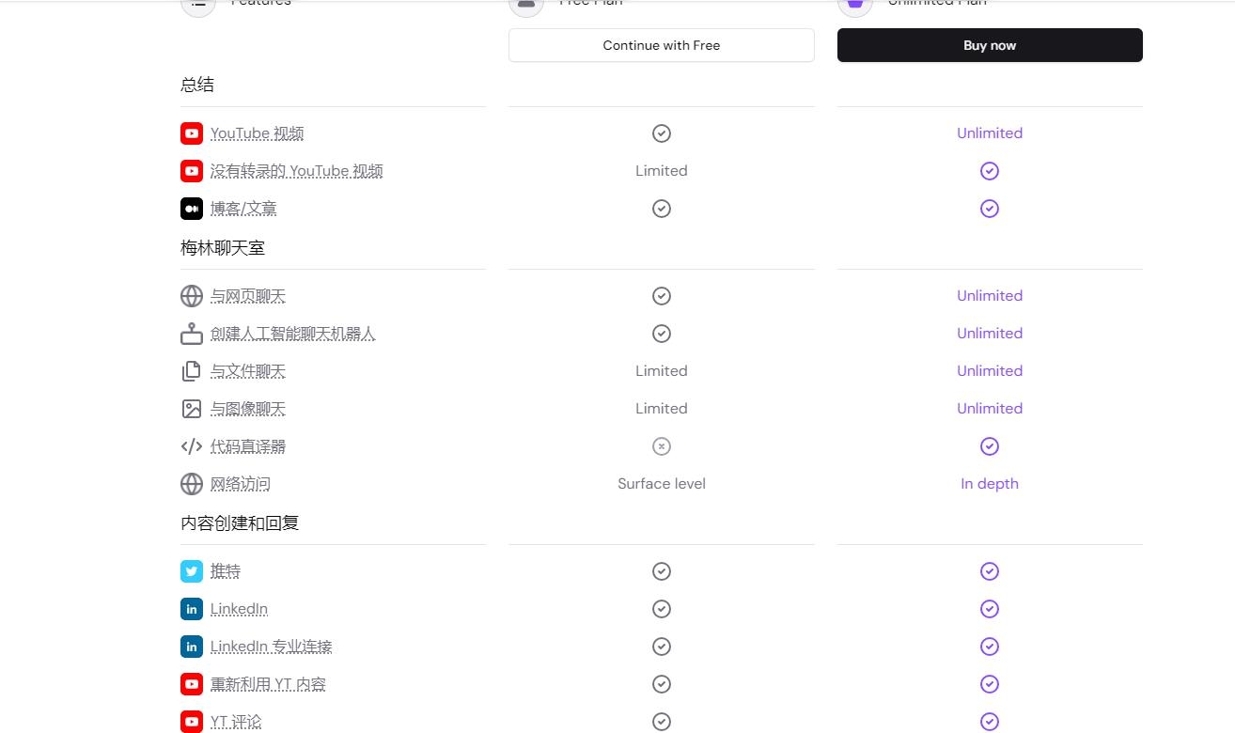Click the Unlimited plan checkmark for 代码直译器
The image size is (1235, 733).
(x=990, y=446)
